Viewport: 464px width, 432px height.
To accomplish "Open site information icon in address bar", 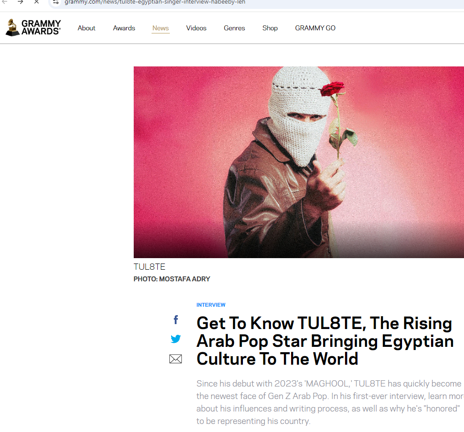I will point(56,2).
